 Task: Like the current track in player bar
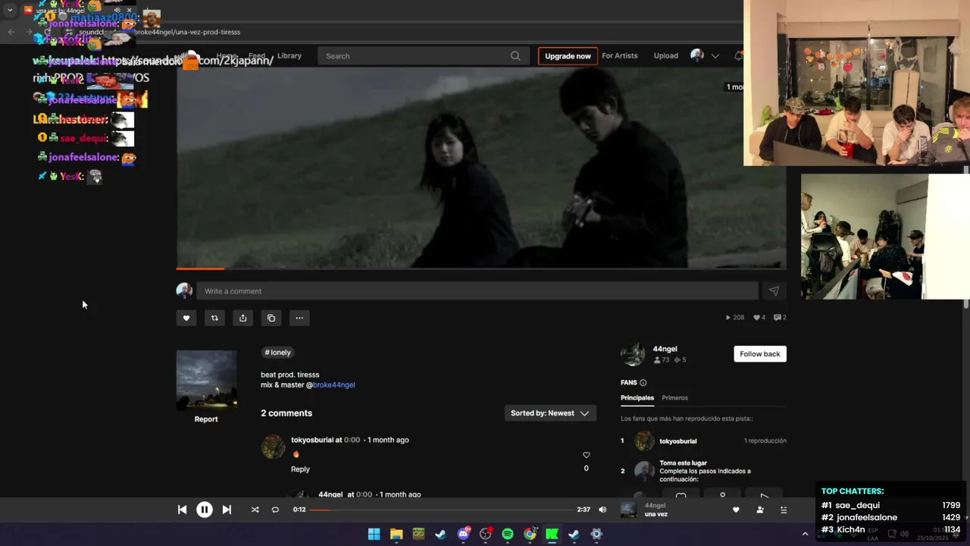tap(735, 510)
